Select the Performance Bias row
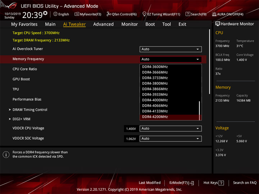259x194 pixels. (x=27, y=99)
